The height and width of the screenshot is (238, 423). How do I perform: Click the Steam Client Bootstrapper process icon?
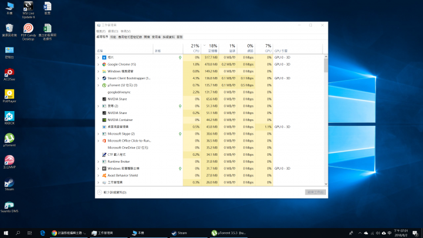(104, 78)
